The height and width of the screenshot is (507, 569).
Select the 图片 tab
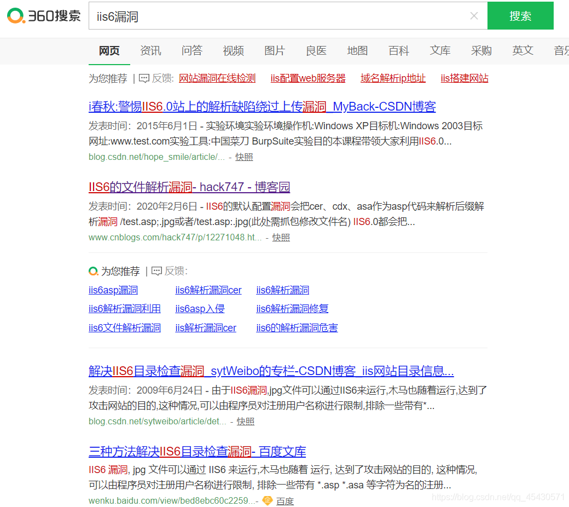pyautogui.click(x=275, y=50)
